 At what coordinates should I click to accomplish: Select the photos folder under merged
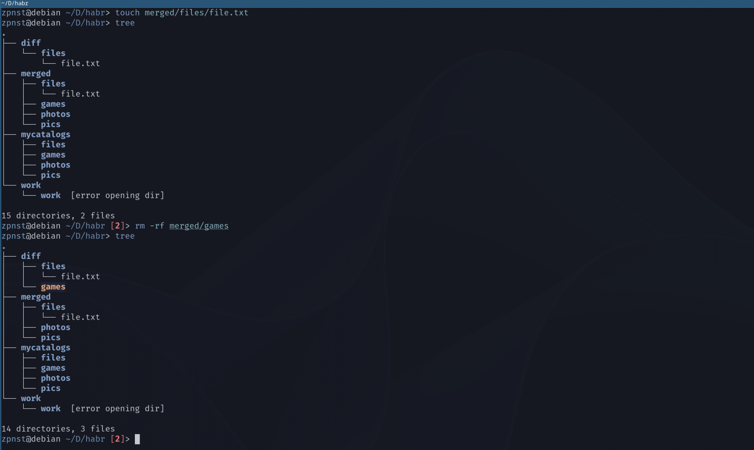55,327
